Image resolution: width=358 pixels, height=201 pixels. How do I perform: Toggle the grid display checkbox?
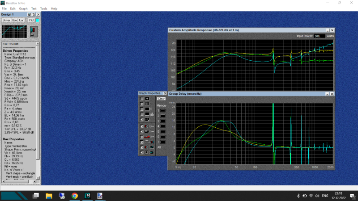point(142,104)
